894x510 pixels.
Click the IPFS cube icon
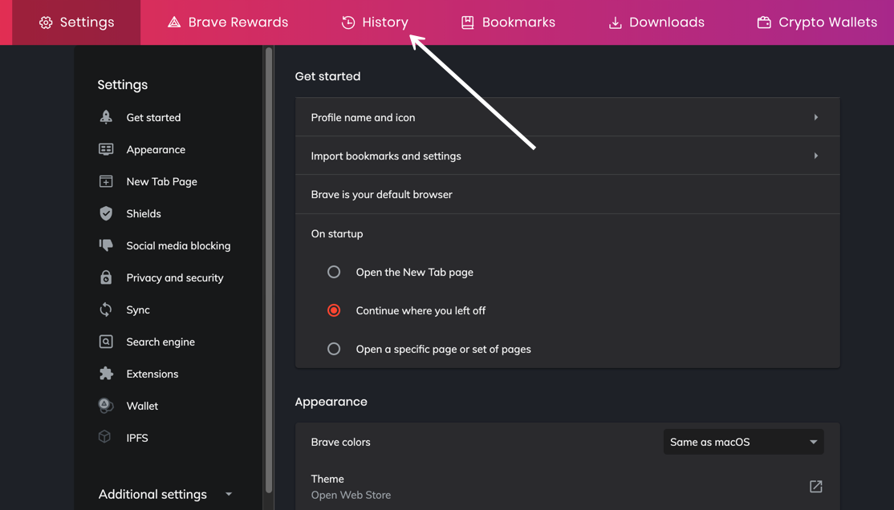click(106, 437)
